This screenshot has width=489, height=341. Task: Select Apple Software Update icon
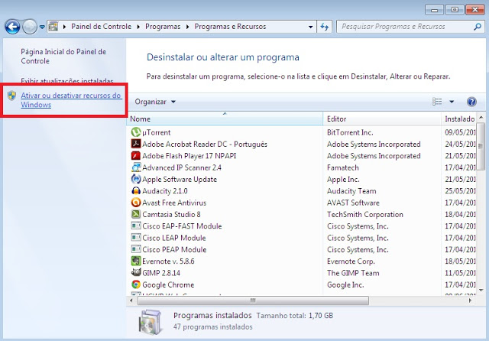[136, 179]
